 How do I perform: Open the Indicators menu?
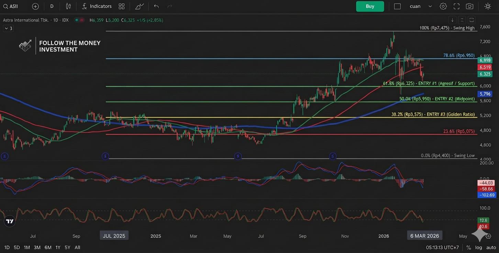pyautogui.click(x=97, y=6)
